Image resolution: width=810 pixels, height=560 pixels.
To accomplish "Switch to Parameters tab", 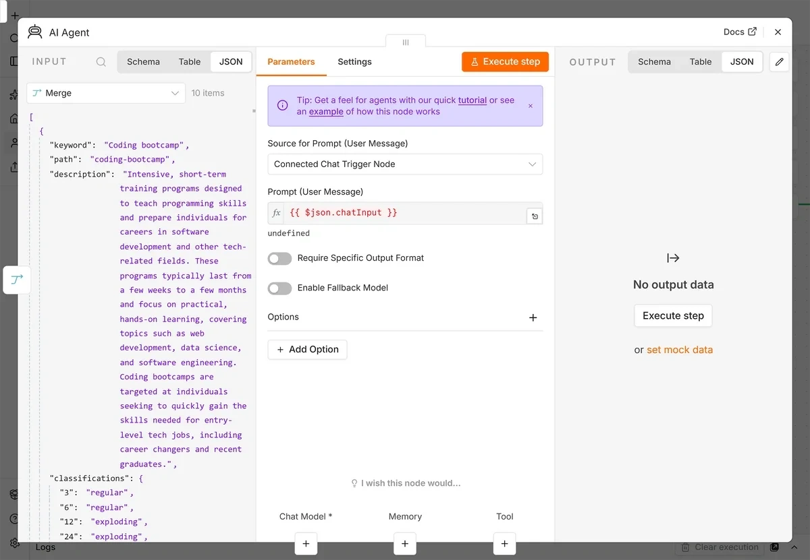I will pyautogui.click(x=291, y=62).
